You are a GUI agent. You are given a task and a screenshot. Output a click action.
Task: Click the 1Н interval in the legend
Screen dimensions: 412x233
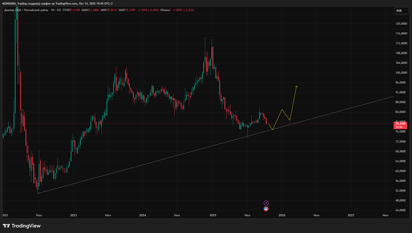pos(53,10)
